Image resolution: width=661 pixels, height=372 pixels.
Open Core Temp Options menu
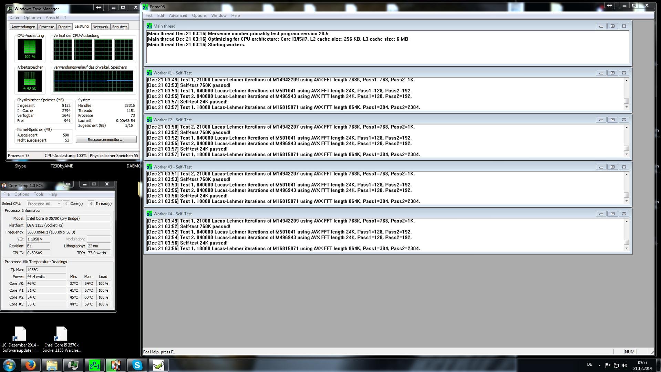(x=22, y=194)
